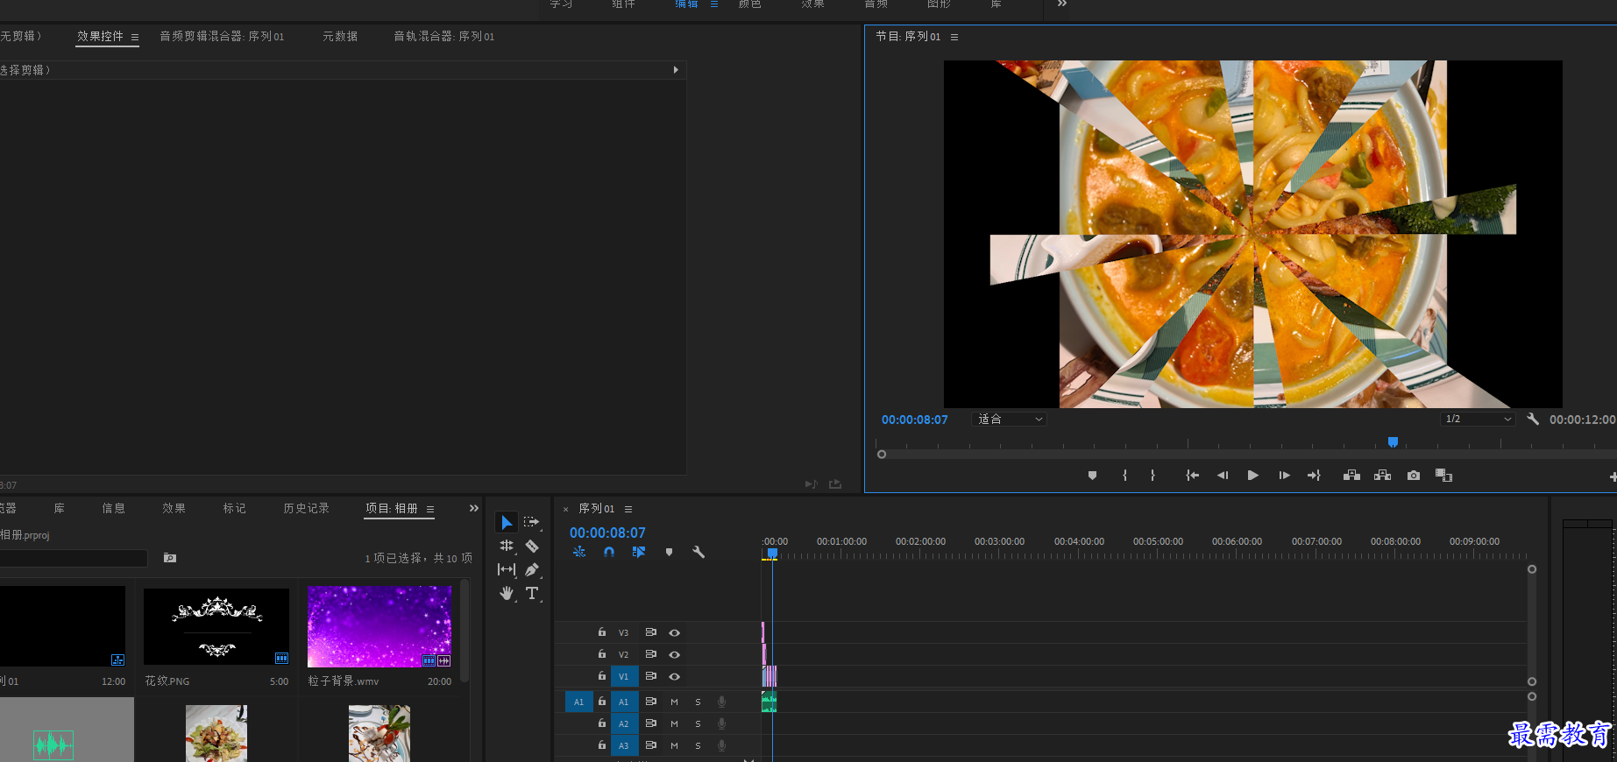The height and width of the screenshot is (762, 1617).
Task: Switch to 标记 tab
Action: [x=234, y=509]
